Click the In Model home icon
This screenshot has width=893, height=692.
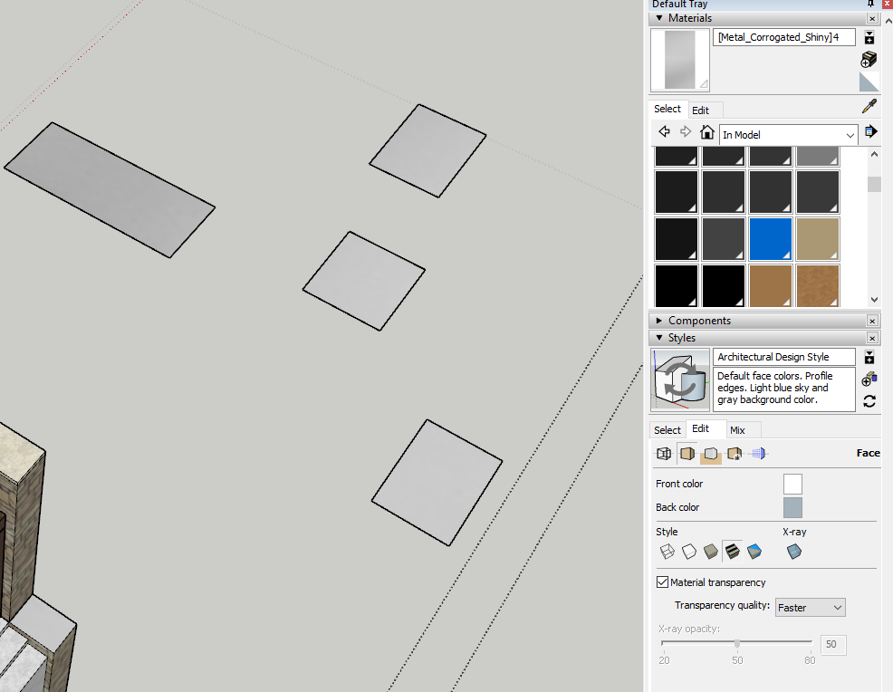point(706,132)
